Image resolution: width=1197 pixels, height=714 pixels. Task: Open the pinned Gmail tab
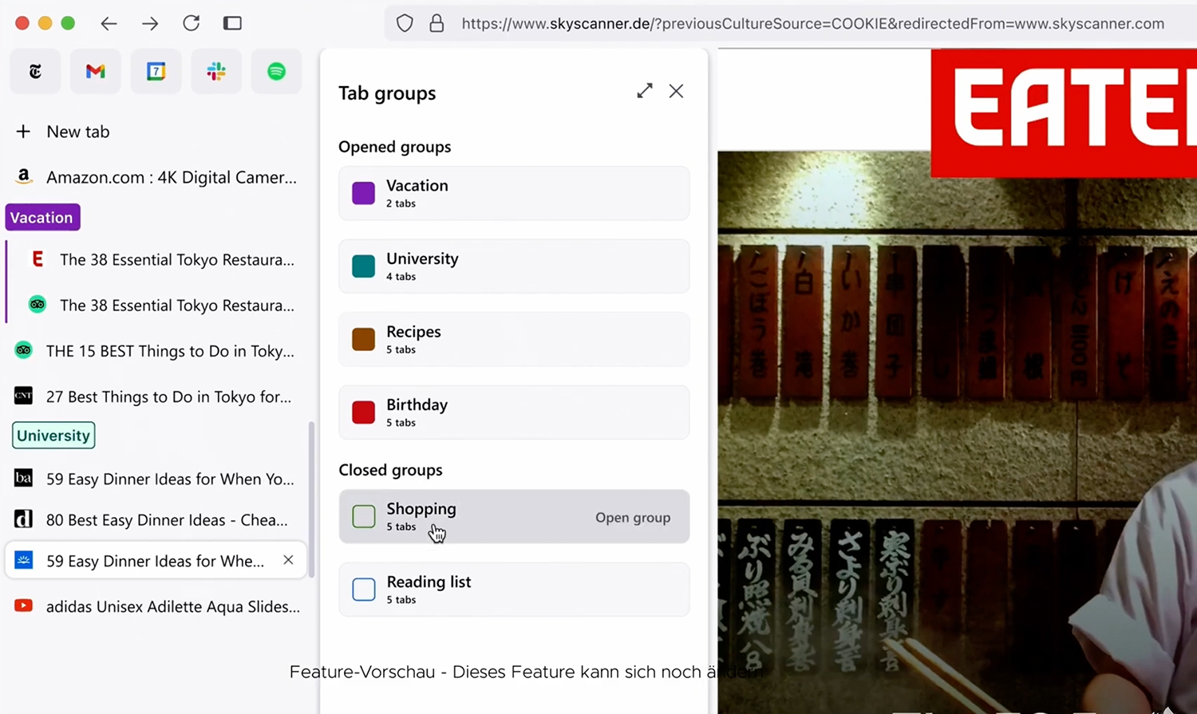pyautogui.click(x=96, y=72)
